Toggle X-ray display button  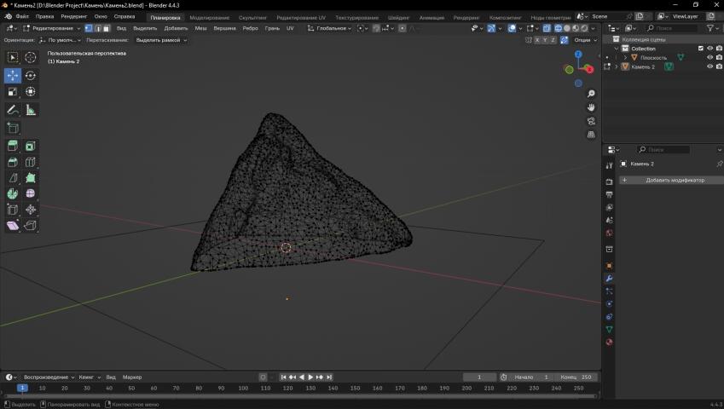click(x=547, y=28)
